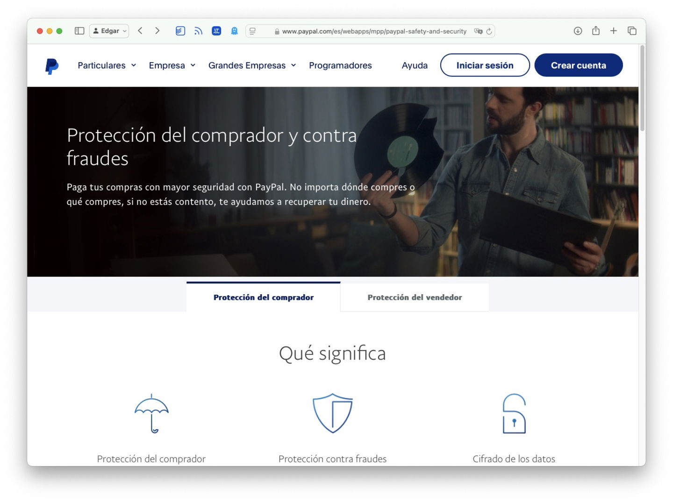Click the Crear cuenta button
This screenshot has height=502, width=673.
coord(579,65)
